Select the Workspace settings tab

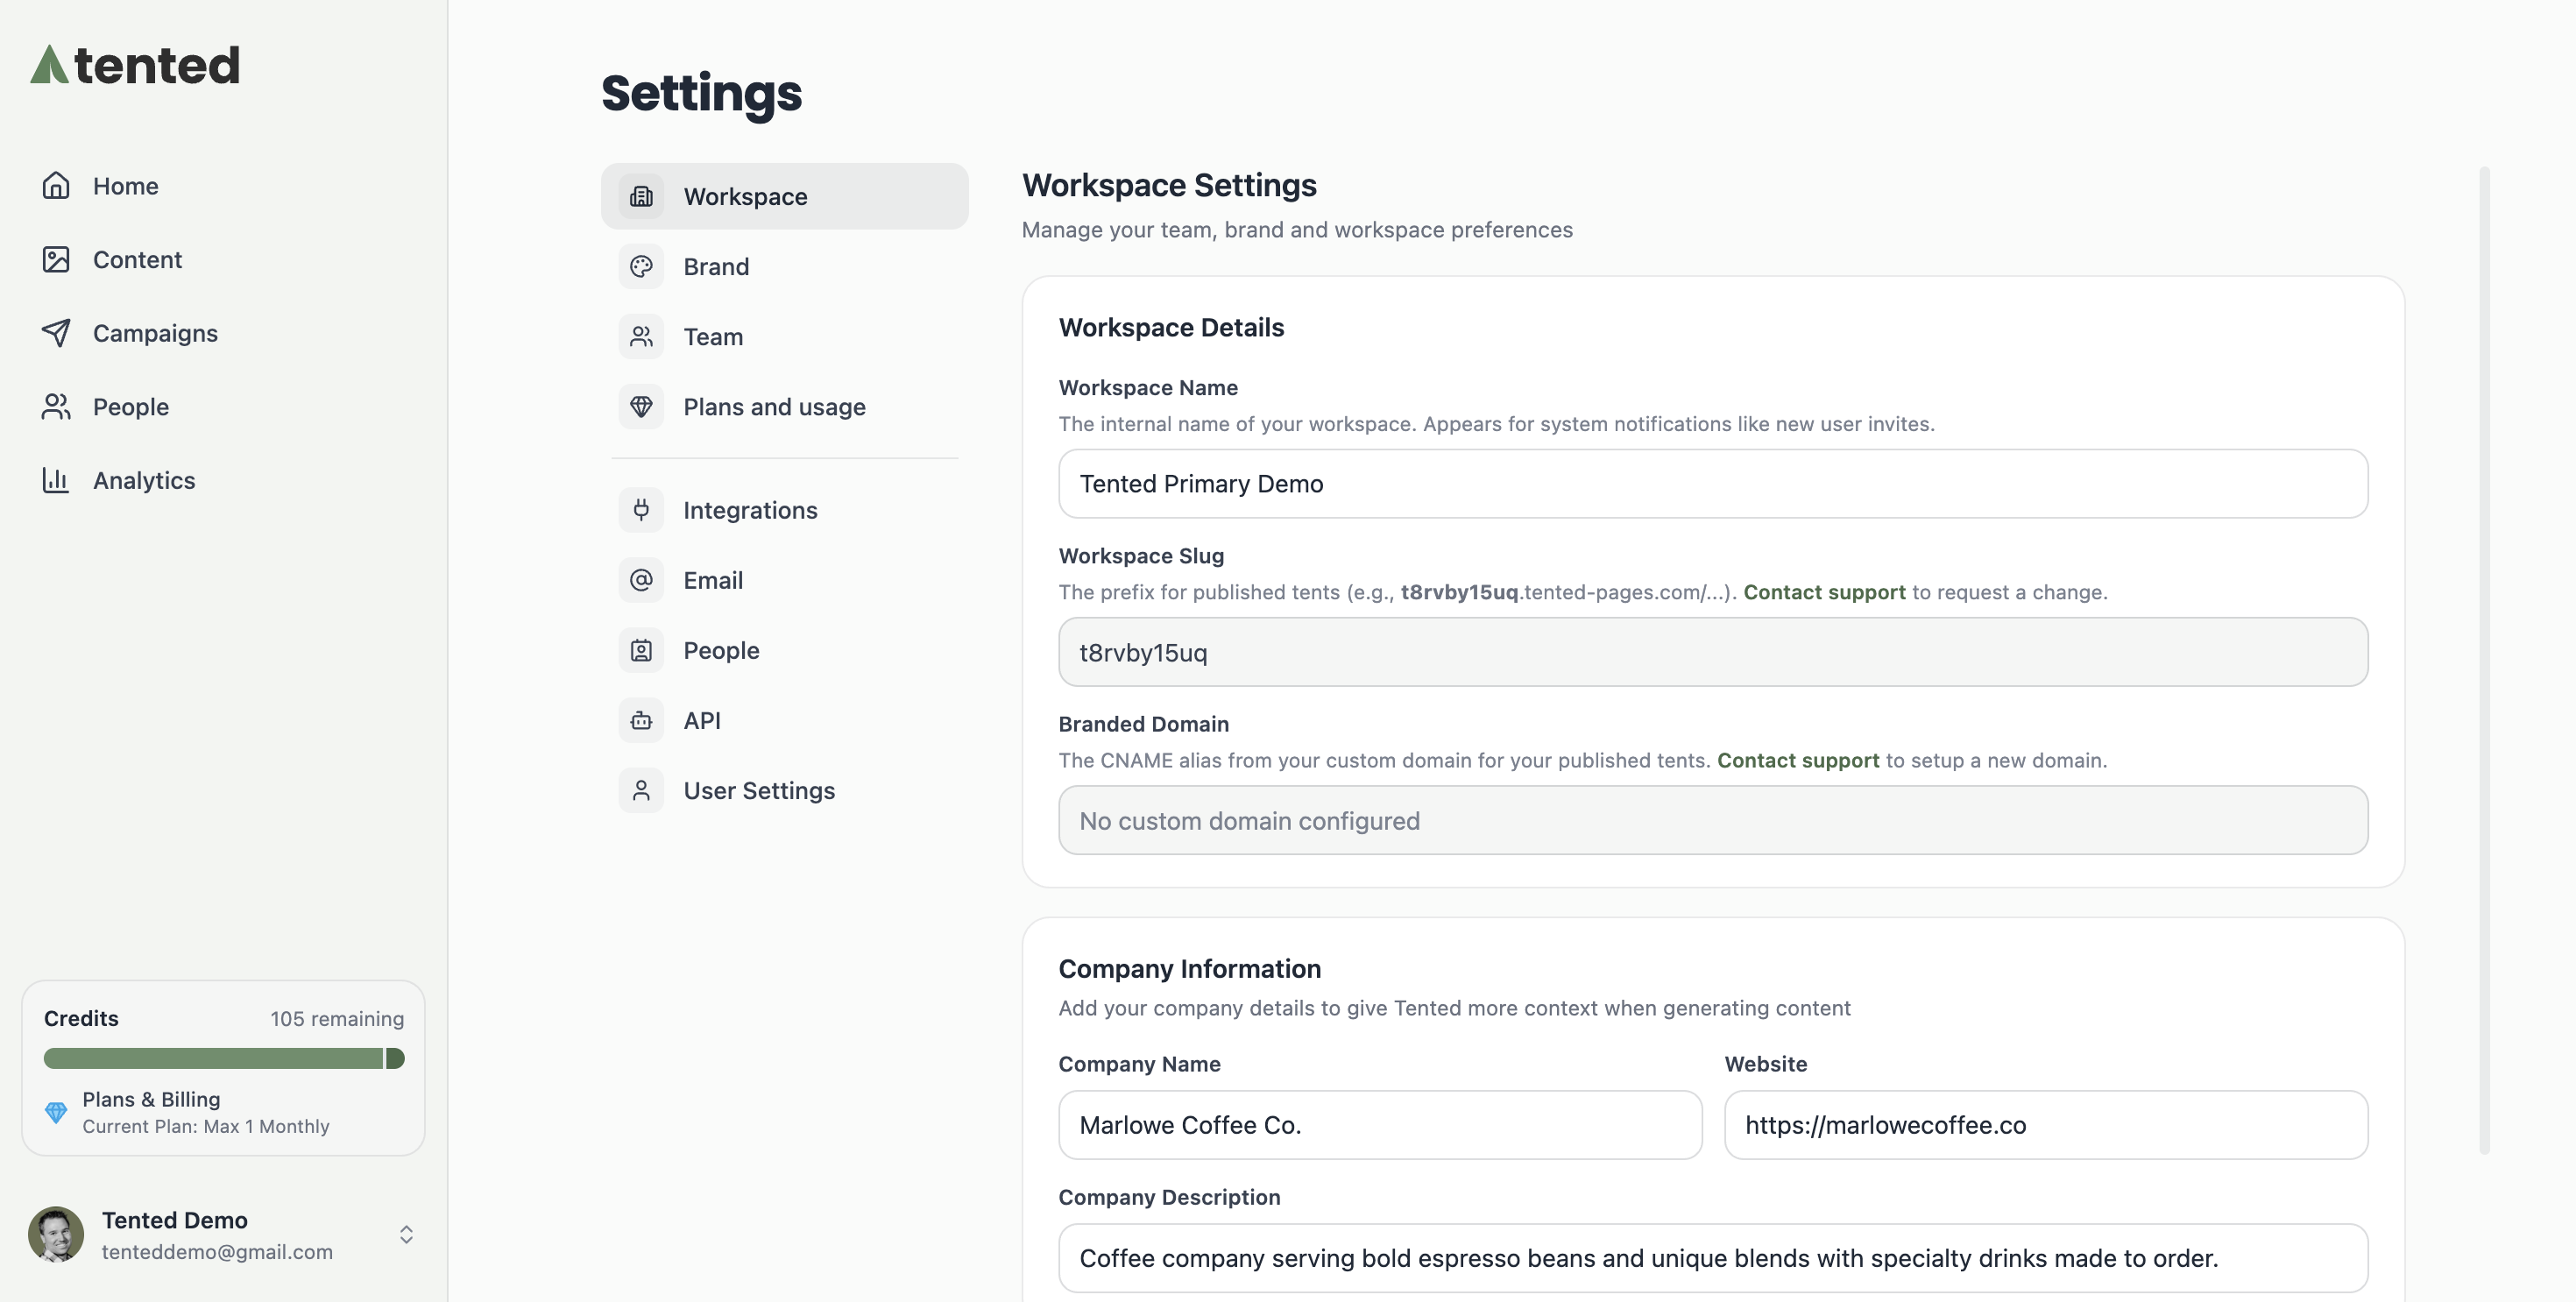pos(784,196)
